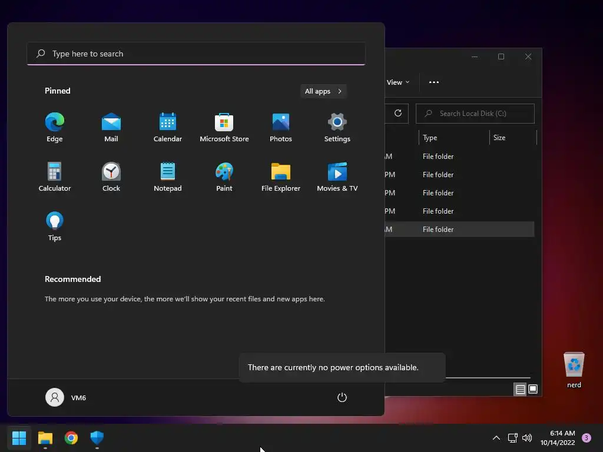Open the VM6 user account menu
Image resolution: width=603 pixels, height=452 pixels.
[66, 397]
